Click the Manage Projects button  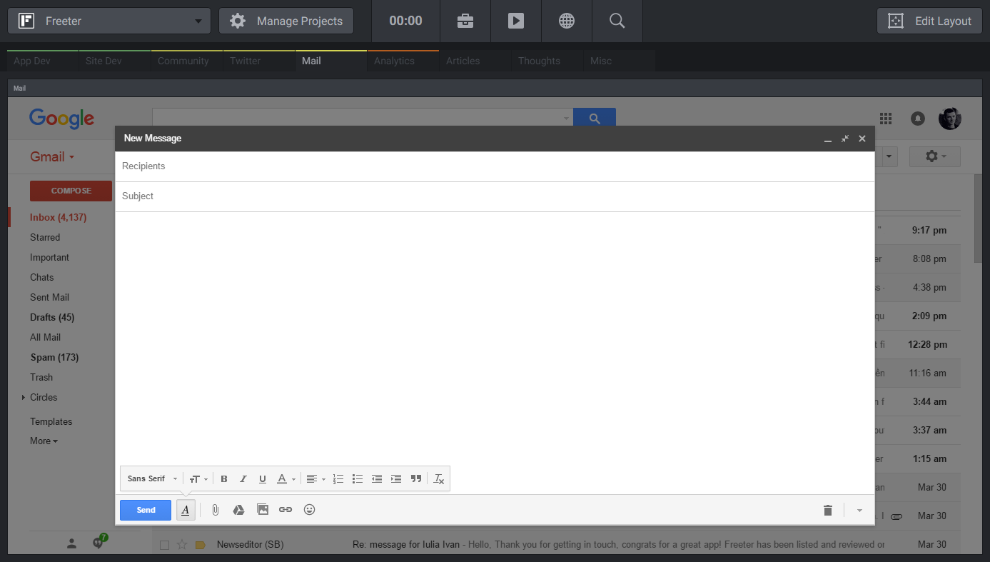point(286,21)
